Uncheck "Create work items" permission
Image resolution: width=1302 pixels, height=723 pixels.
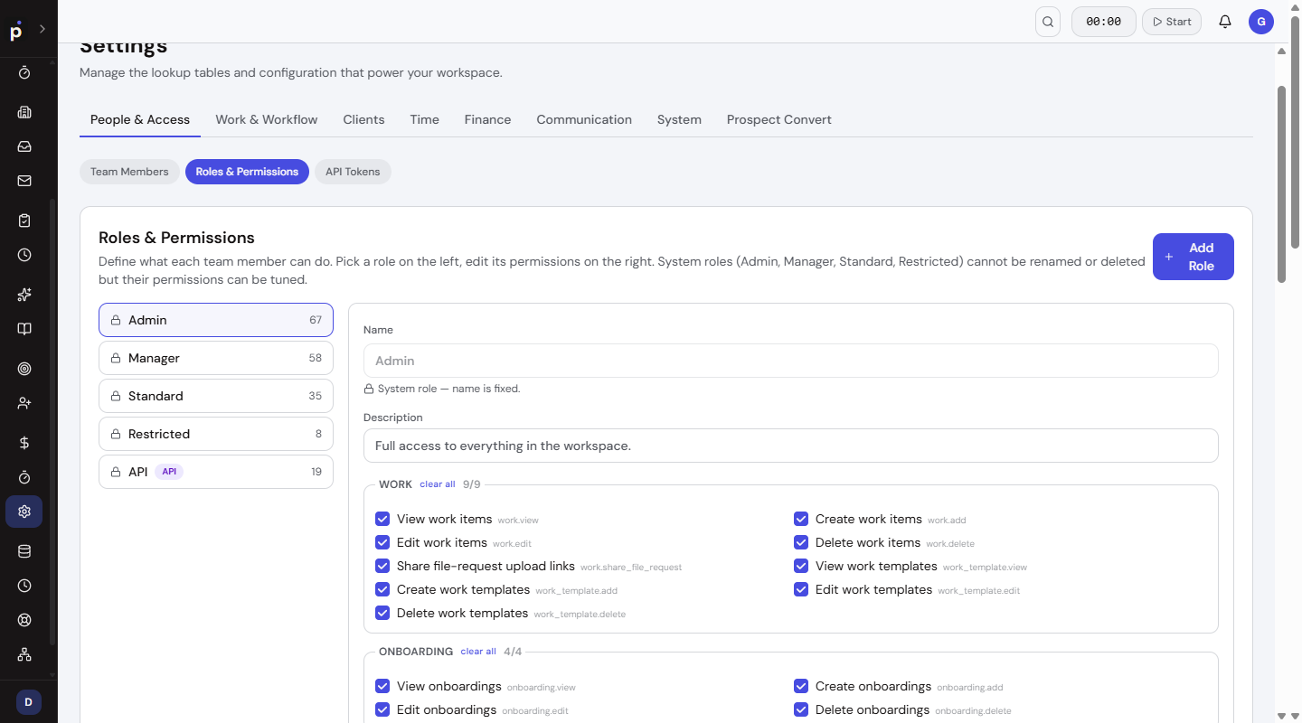click(x=801, y=519)
